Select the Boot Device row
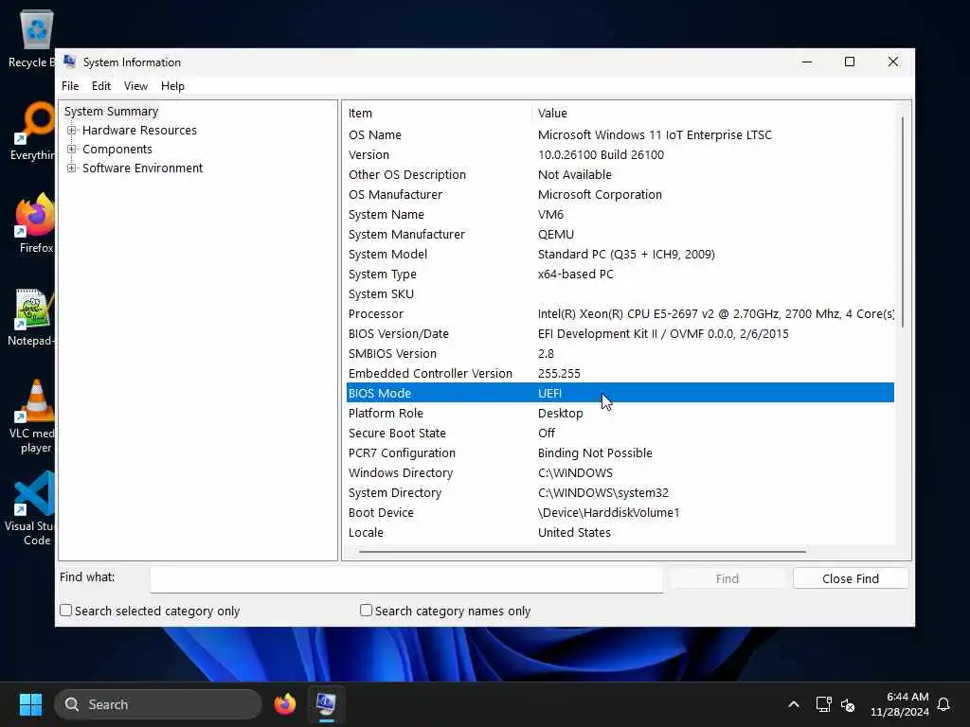 click(x=620, y=512)
